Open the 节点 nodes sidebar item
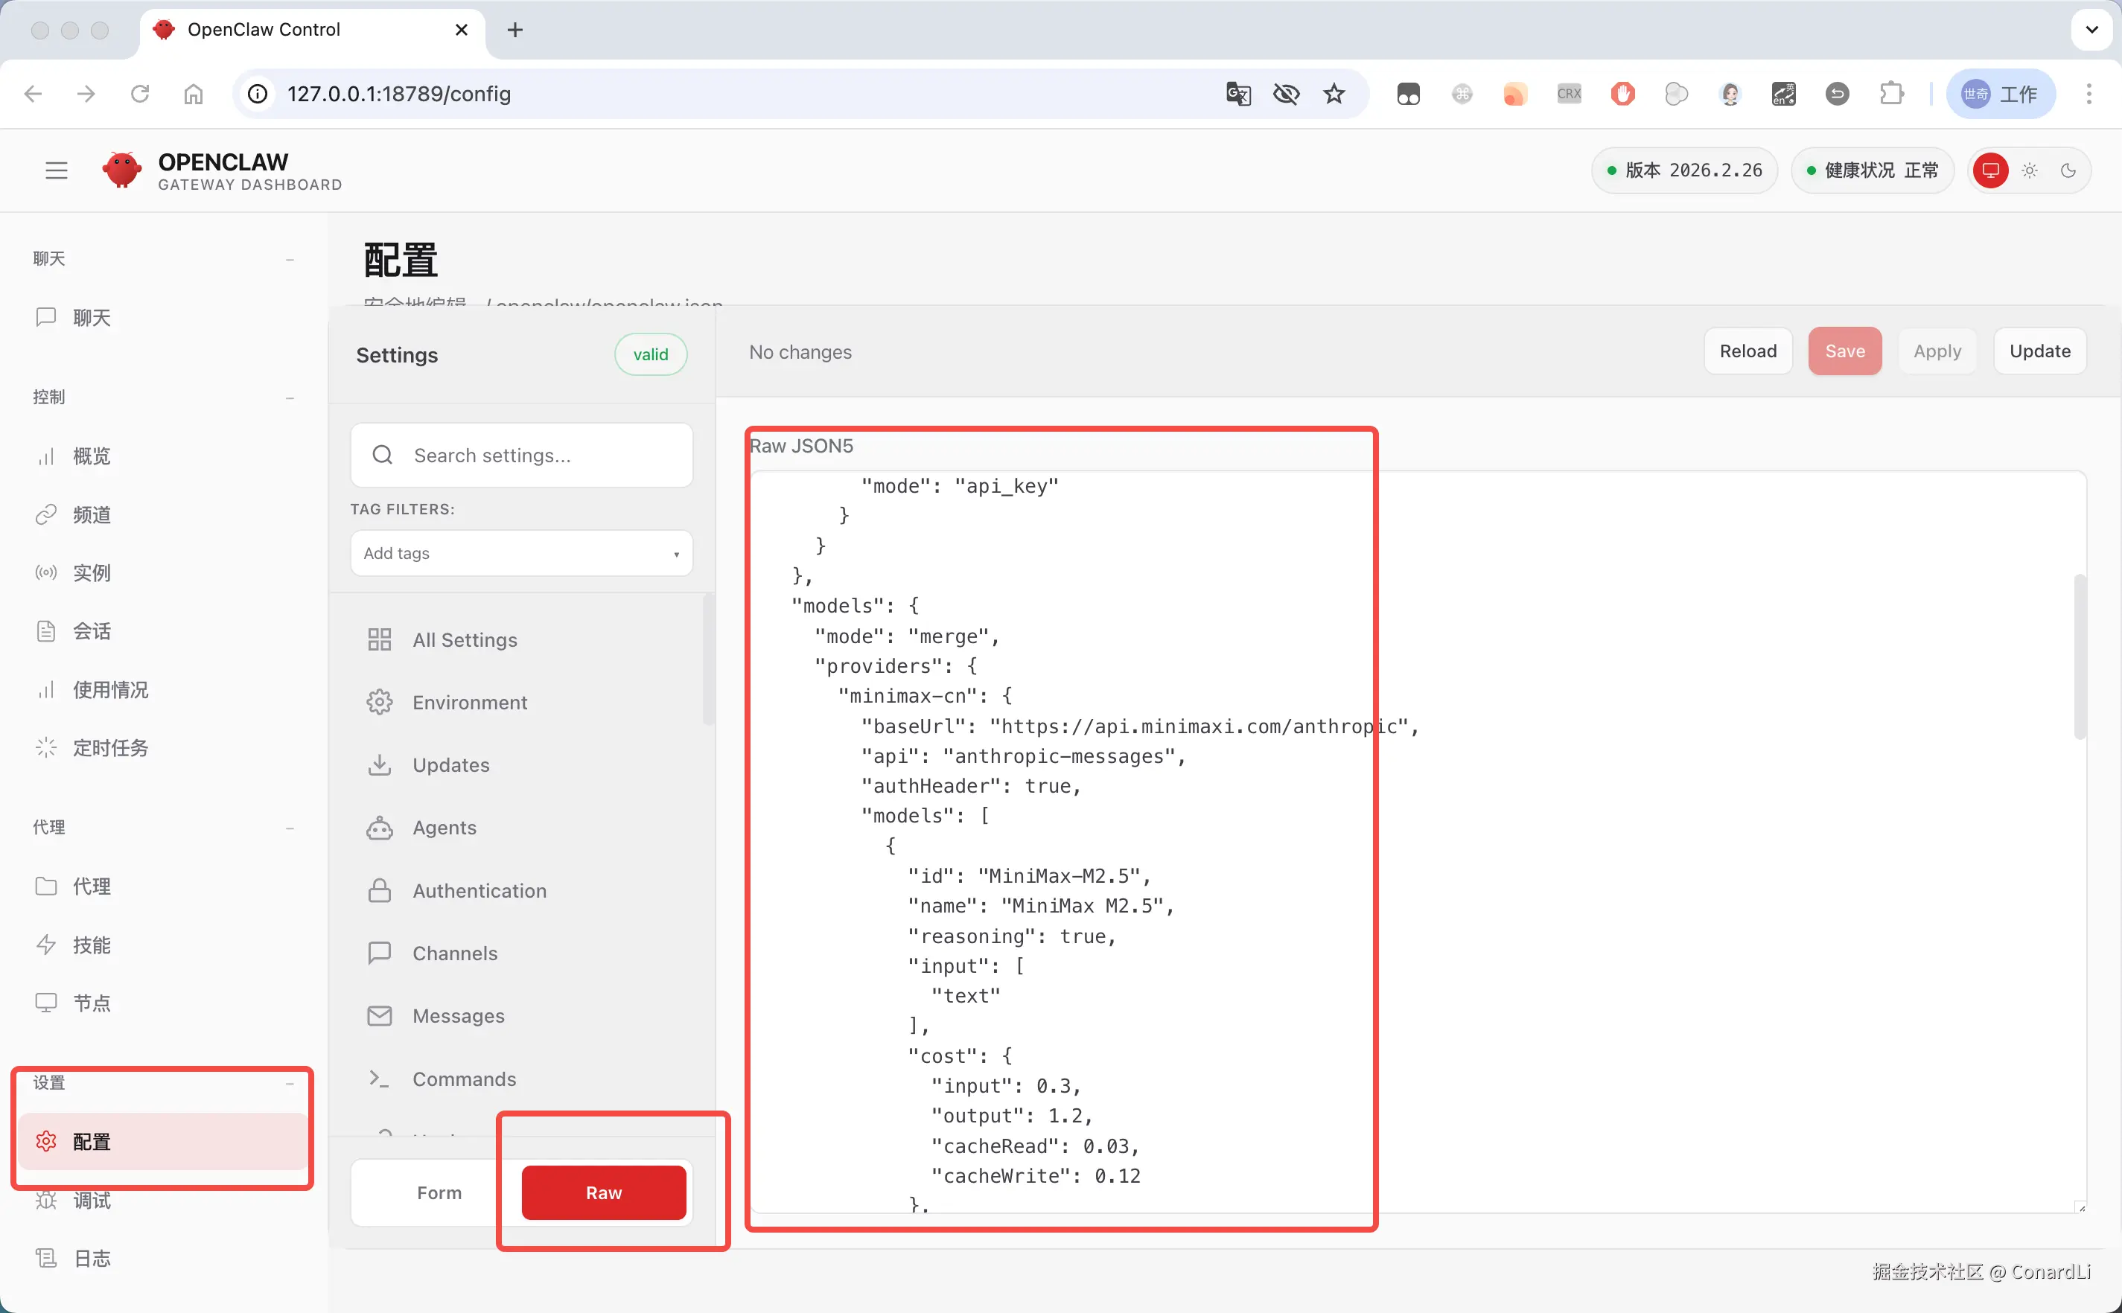Image resolution: width=2122 pixels, height=1313 pixels. [91, 1003]
